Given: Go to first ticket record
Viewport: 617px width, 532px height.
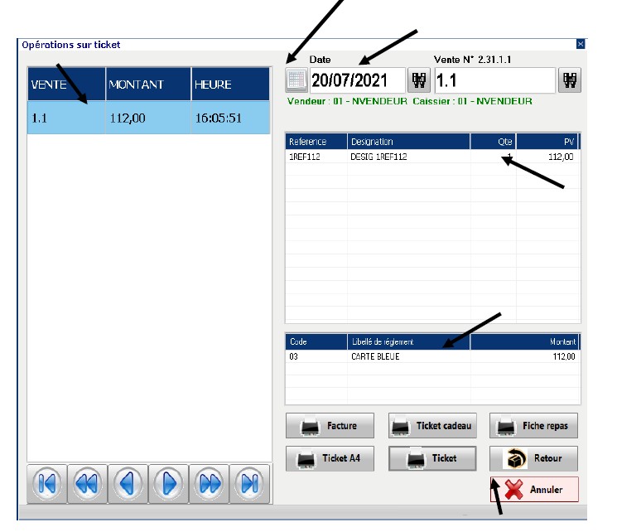Looking at the screenshot, I should click(47, 483).
